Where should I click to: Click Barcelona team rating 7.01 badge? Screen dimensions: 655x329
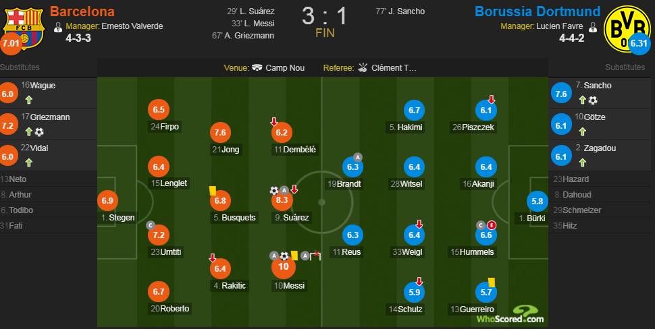click(x=11, y=43)
